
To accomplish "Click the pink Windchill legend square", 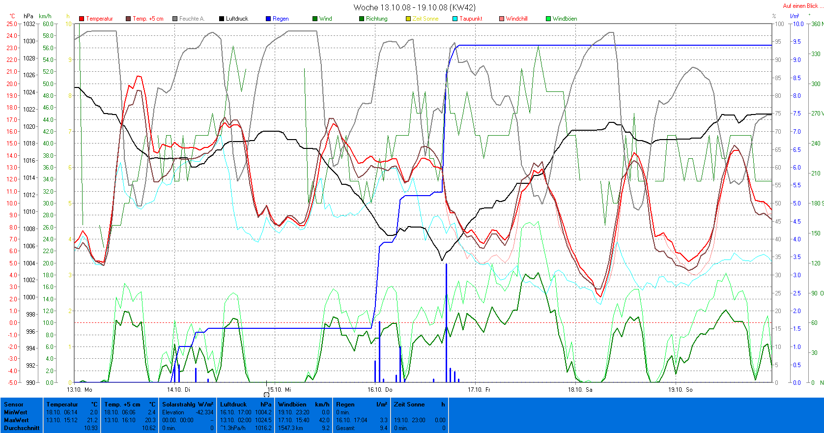I will [x=502, y=19].
